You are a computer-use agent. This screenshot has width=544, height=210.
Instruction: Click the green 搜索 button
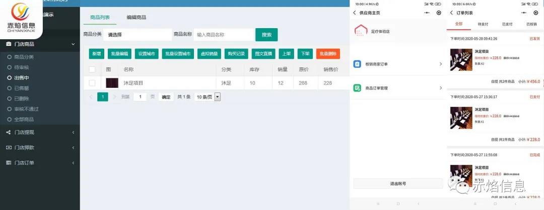click(266, 35)
